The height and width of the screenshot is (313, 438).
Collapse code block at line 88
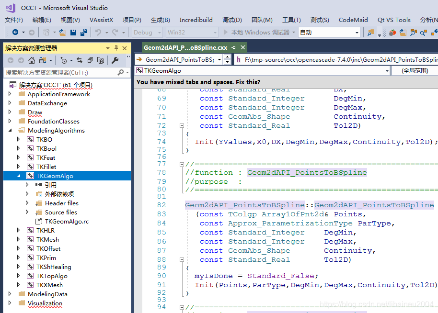click(x=182, y=260)
